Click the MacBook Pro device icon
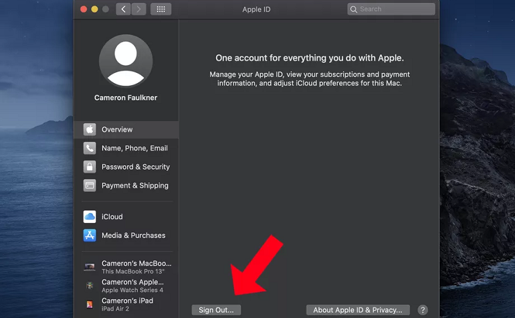Image resolution: width=515 pixels, height=318 pixels. 90,267
